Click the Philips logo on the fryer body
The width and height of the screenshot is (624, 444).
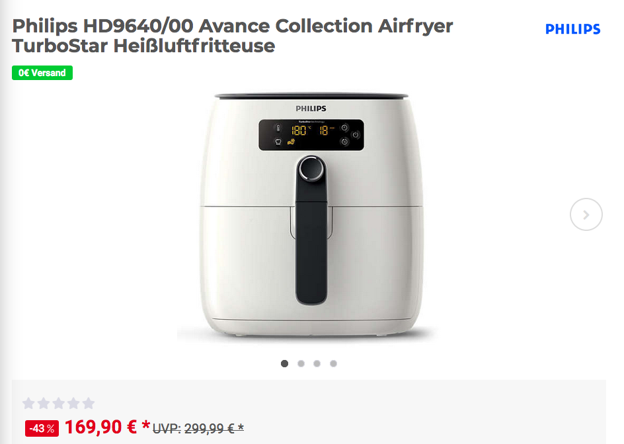coord(311,109)
